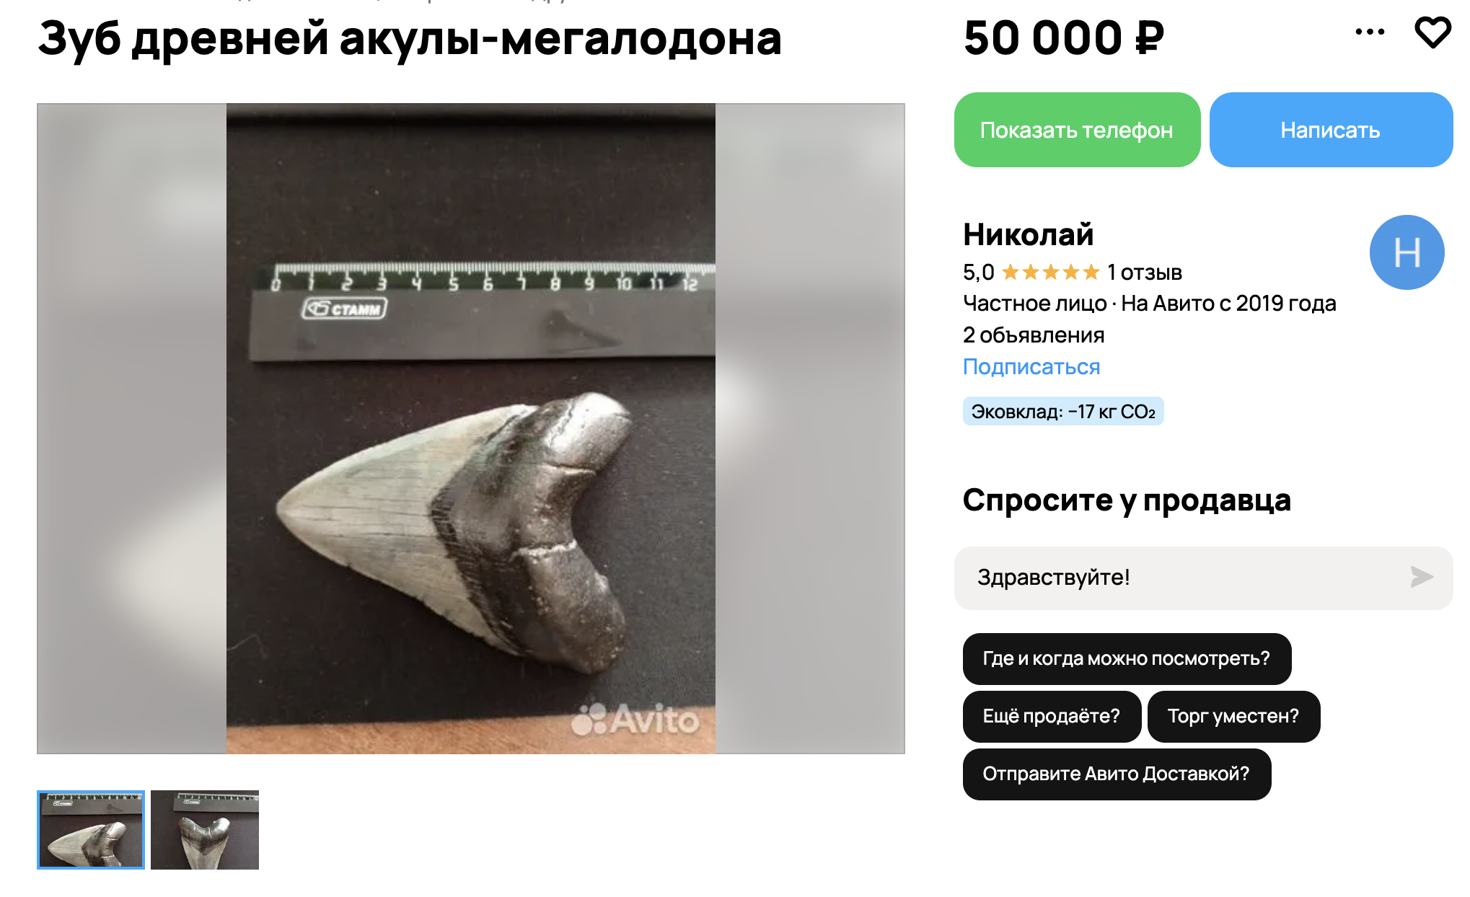Open the 2 объявления listings link
This screenshot has width=1470, height=897.
click(1034, 335)
